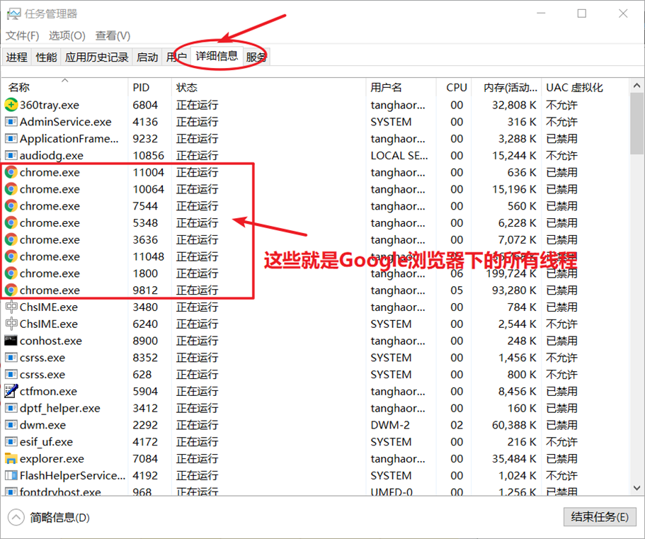The height and width of the screenshot is (539, 645).
Task: Click Chrome icon for PID 1800
Action: click(11, 273)
